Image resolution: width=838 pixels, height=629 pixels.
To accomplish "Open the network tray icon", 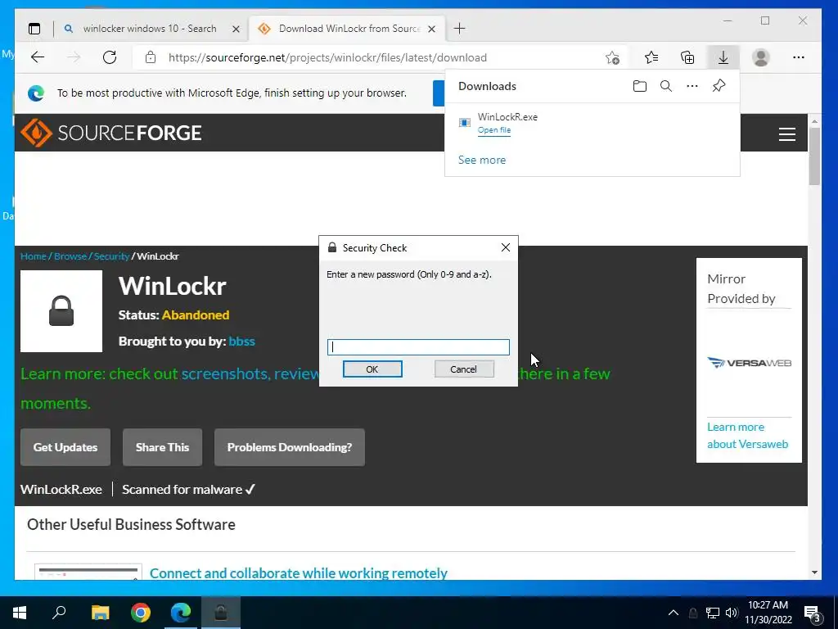I will (713, 613).
